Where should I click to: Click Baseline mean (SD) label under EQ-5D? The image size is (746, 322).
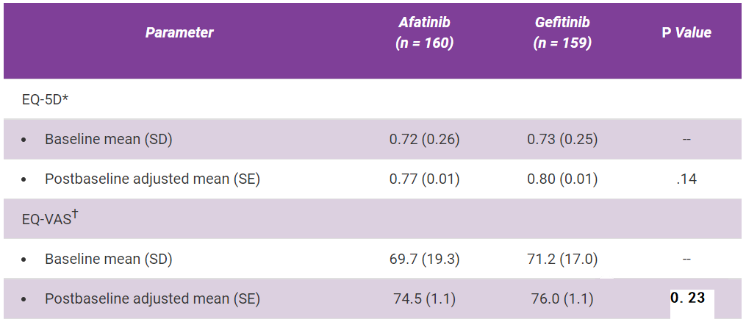[x=108, y=139]
